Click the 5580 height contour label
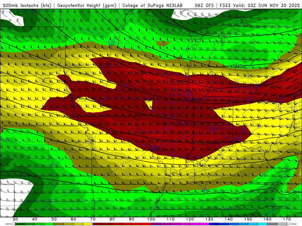Viewport: 302px width, 226px height. (x=202, y=143)
